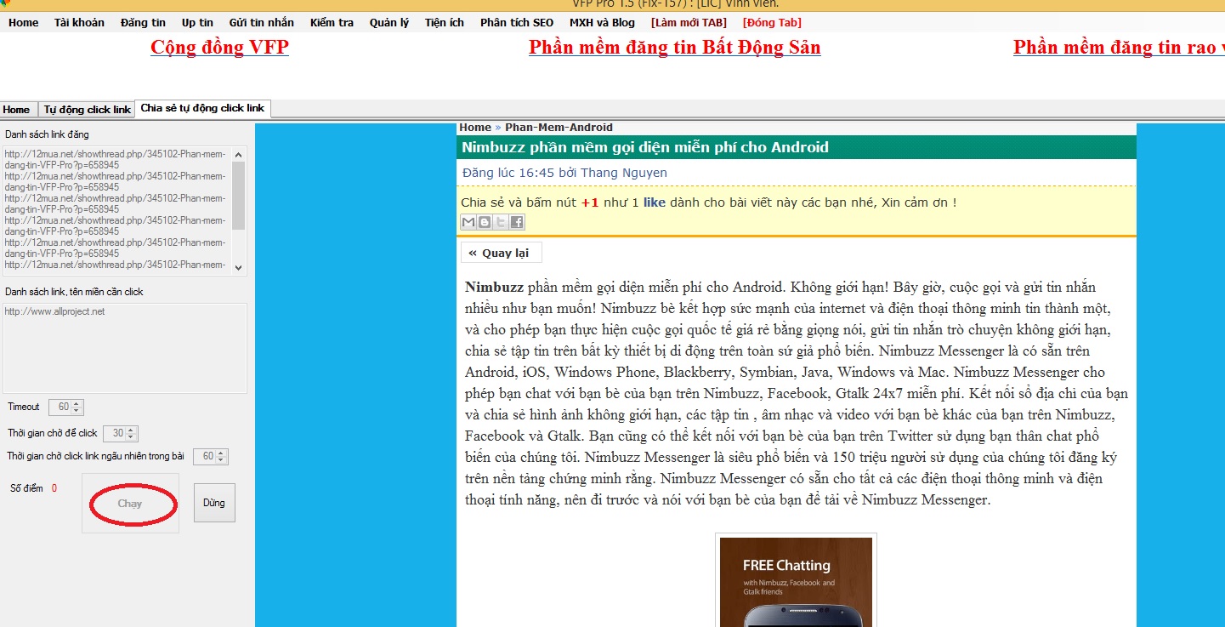Open Phần mềm đăng tin rao vặt link

(1119, 47)
